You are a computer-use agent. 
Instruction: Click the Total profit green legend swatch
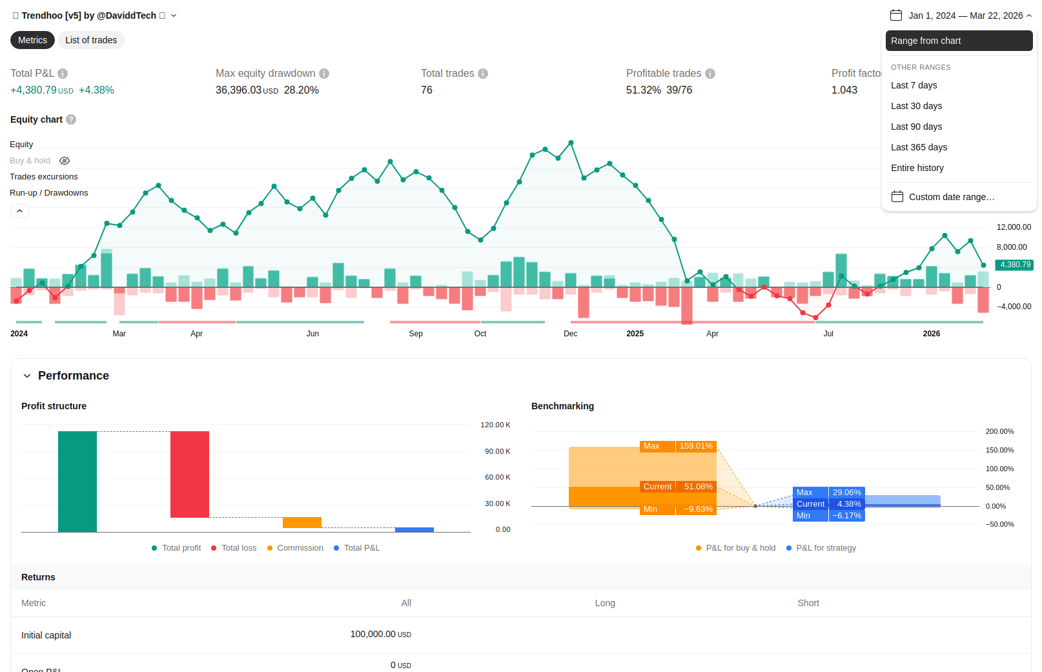[x=154, y=548]
